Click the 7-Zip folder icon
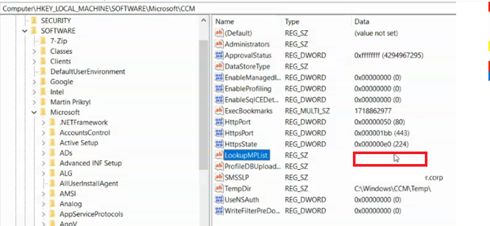Viewport: 490px width, 226px height. tap(43, 41)
